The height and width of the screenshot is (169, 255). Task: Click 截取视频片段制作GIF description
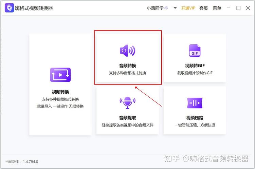[195, 73]
